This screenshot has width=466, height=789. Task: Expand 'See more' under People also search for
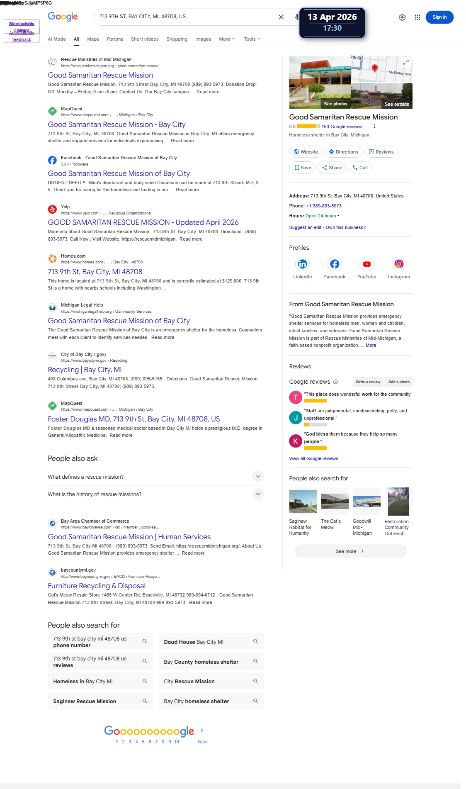[351, 551]
